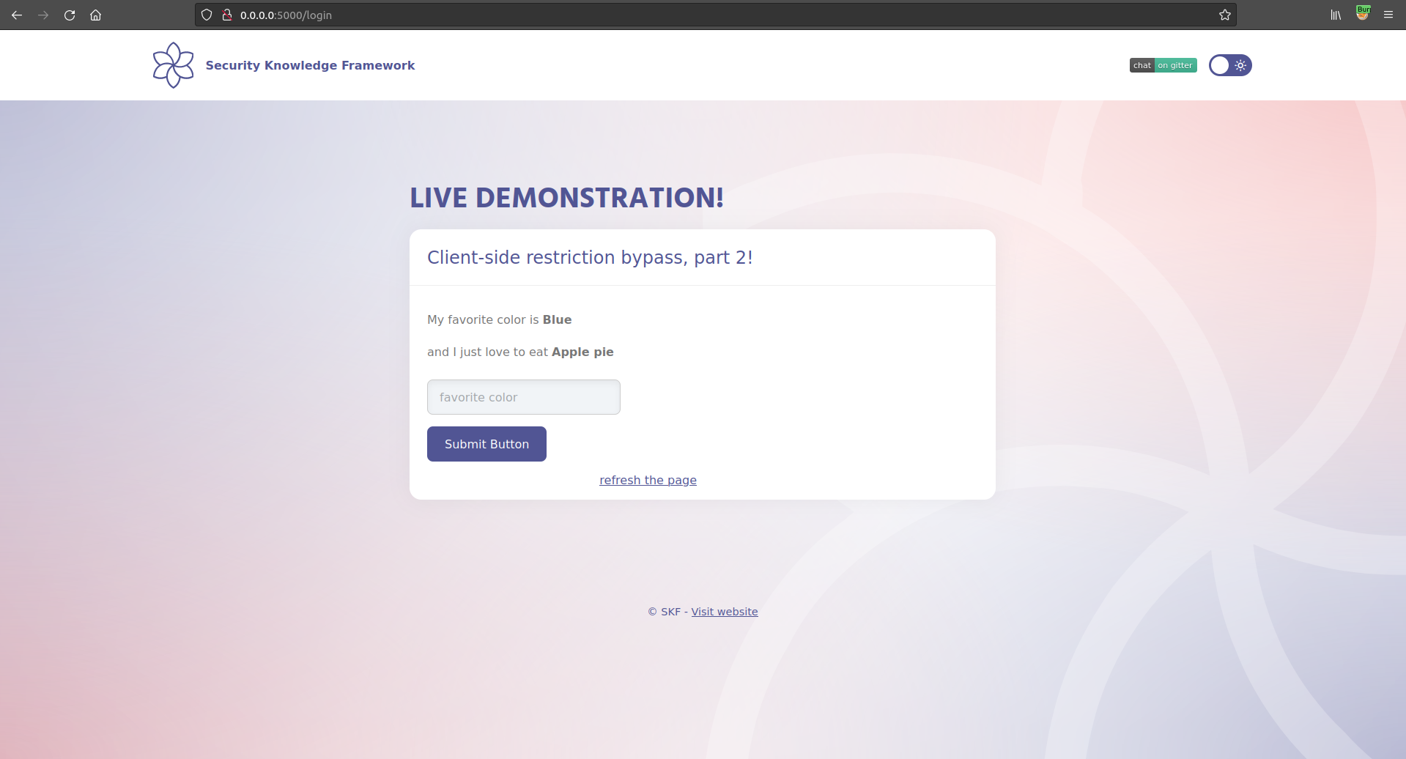
Task: Follow the refresh the page link
Action: click(648, 481)
